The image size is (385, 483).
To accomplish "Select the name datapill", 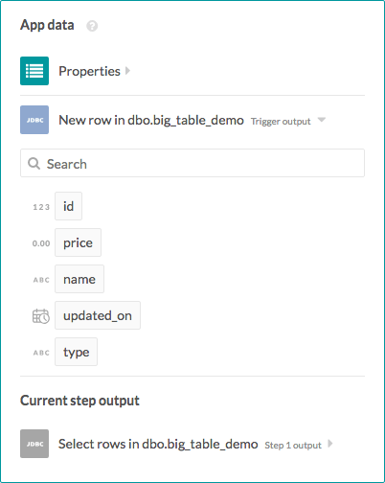I will click(79, 279).
